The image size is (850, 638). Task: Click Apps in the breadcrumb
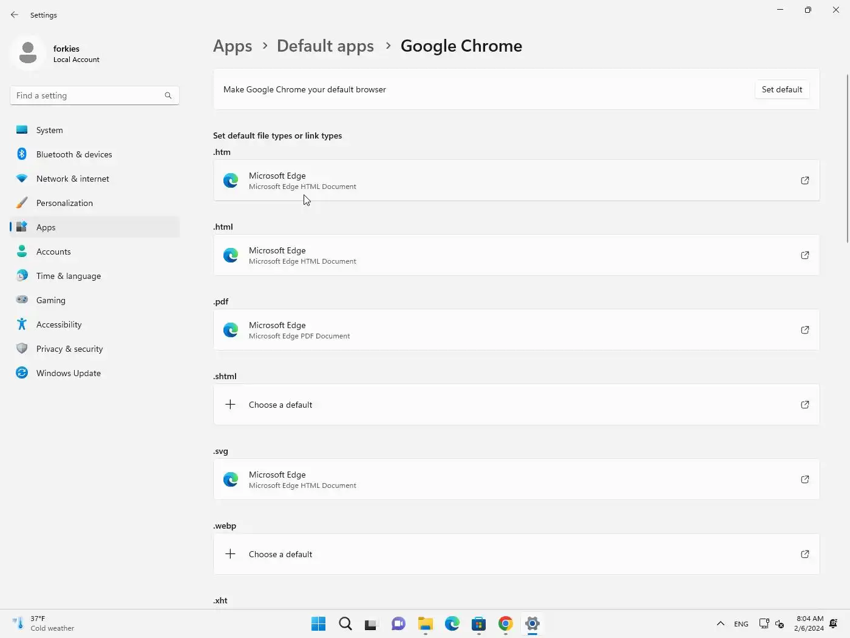pos(233,46)
